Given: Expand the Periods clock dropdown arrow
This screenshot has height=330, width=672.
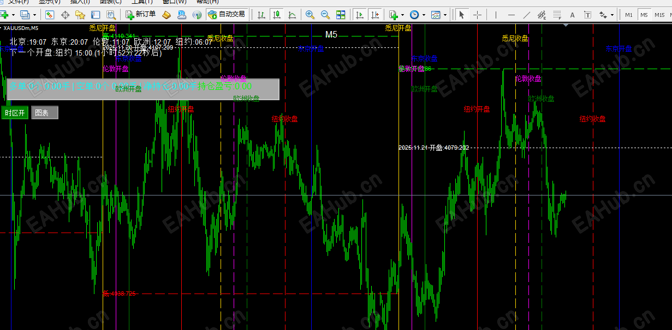Looking at the screenshot, I should (424, 15).
